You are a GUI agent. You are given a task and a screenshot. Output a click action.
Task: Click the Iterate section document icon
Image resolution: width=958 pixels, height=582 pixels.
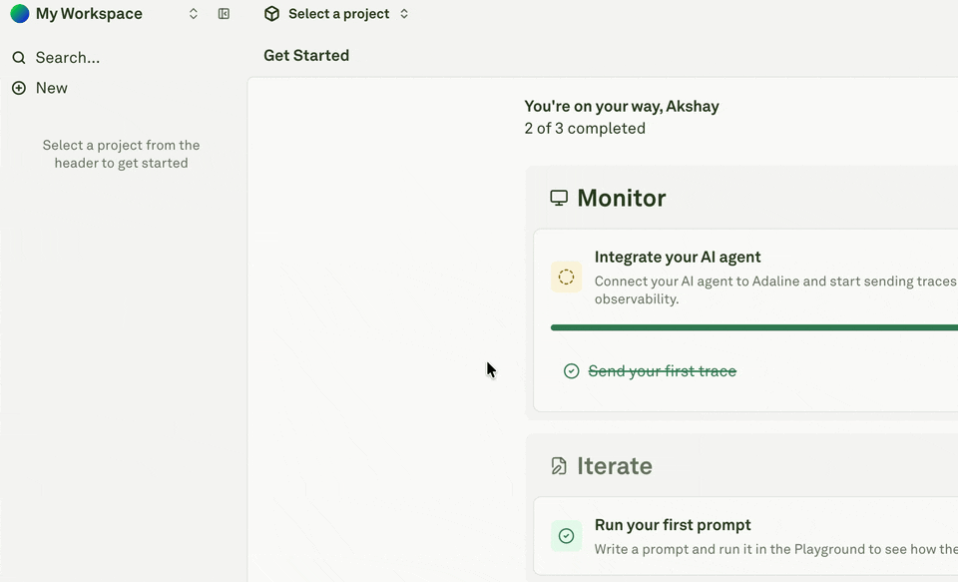coord(559,466)
